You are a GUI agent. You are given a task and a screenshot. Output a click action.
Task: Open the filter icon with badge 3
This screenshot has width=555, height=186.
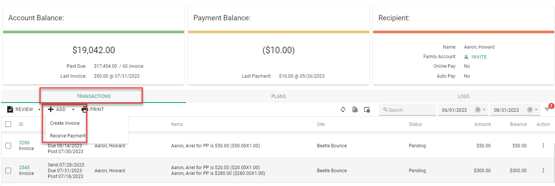click(548, 109)
